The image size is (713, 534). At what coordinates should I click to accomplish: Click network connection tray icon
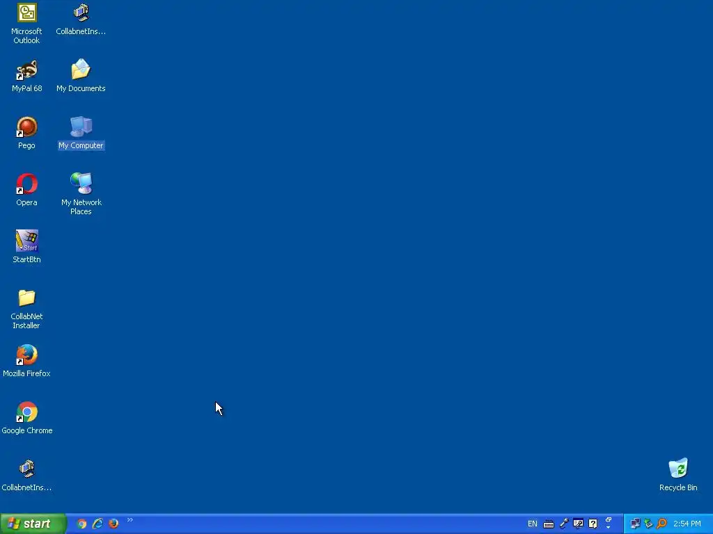[635, 524]
